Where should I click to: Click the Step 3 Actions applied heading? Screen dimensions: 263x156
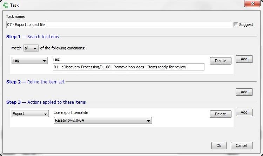click(46, 102)
